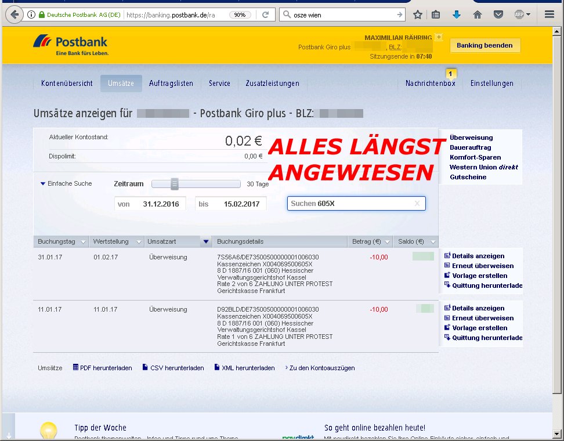This screenshot has height=441, width=564.
Task: Open the Gutscheine link
Action: point(468,177)
